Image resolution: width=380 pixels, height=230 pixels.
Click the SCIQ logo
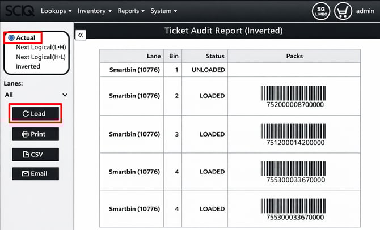pos(20,11)
